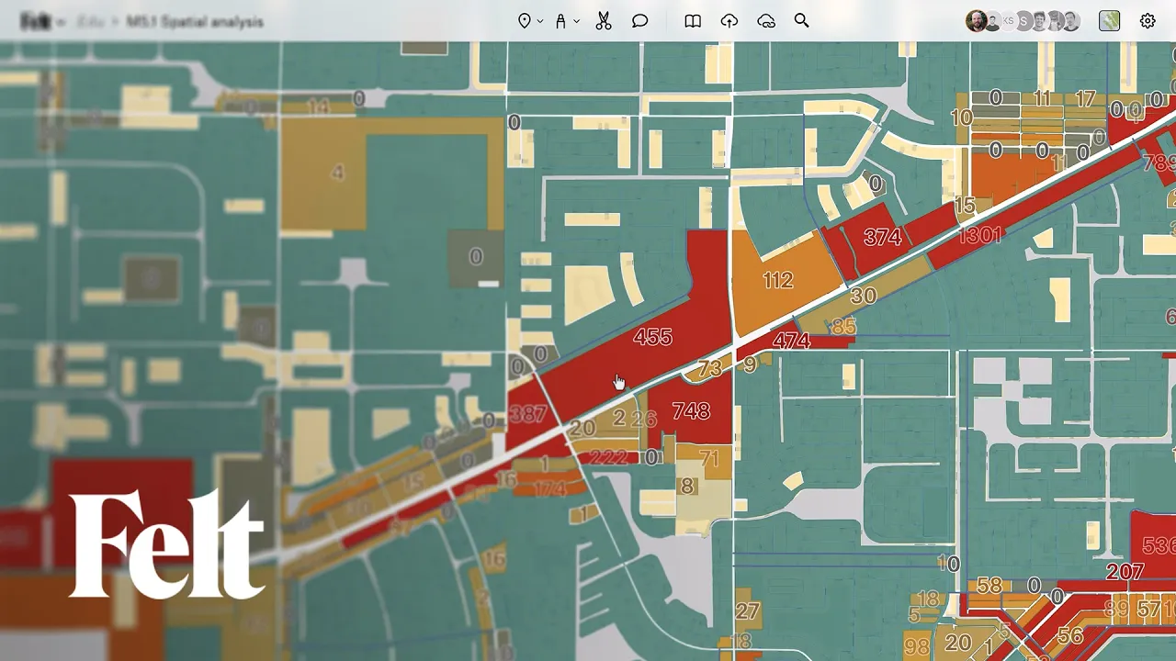Click the upload to cloud icon
The width and height of the screenshot is (1176, 661).
tap(729, 20)
